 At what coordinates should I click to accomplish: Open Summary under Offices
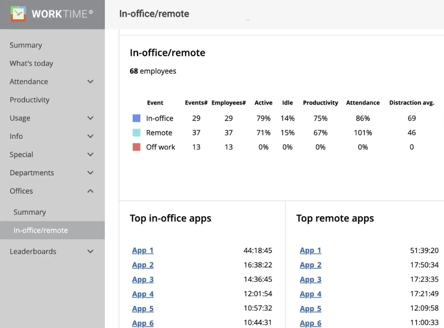[30, 212]
